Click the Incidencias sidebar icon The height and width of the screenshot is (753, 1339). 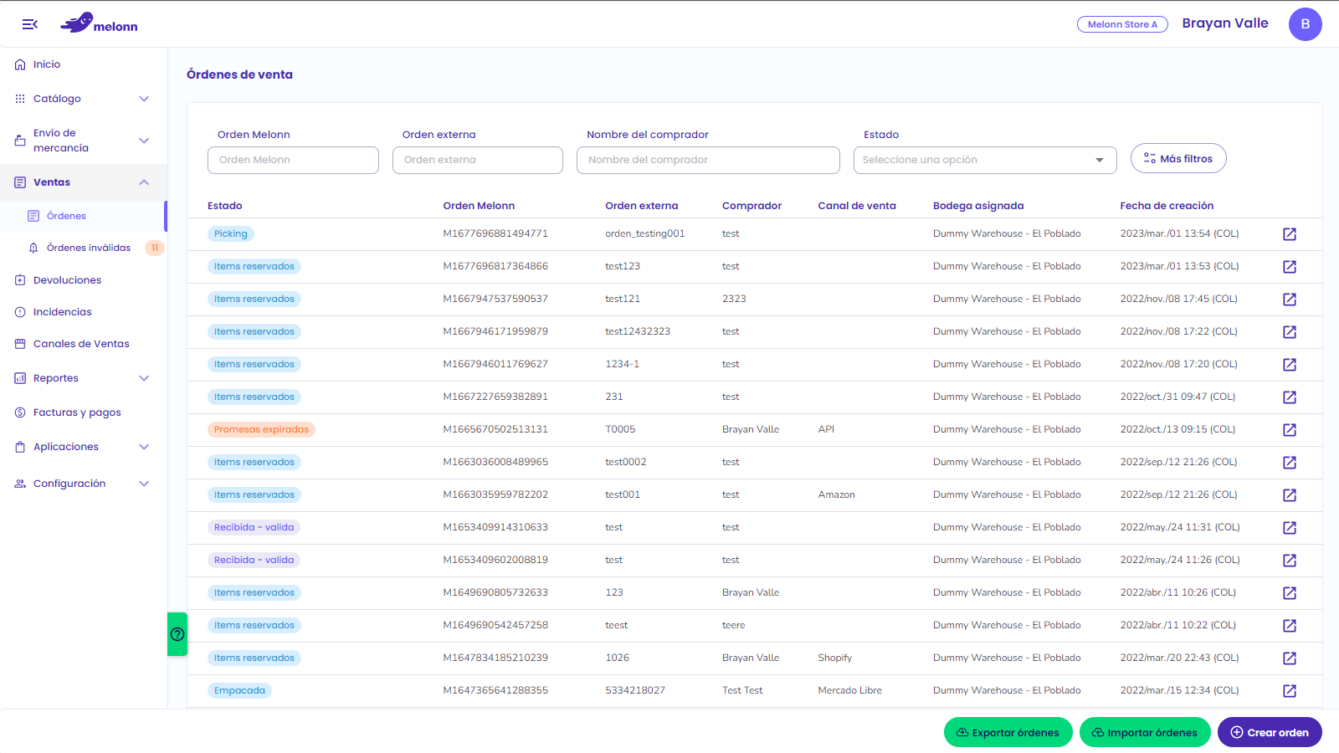tap(20, 312)
